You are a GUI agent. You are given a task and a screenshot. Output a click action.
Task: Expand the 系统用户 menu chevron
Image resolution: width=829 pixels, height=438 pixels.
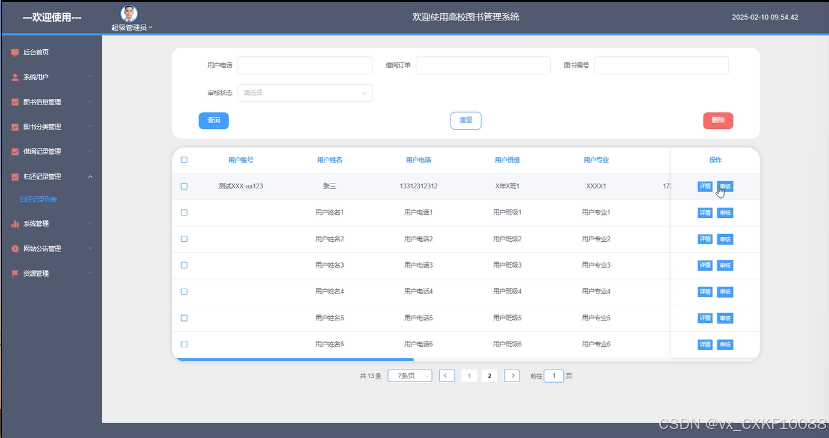coord(91,77)
